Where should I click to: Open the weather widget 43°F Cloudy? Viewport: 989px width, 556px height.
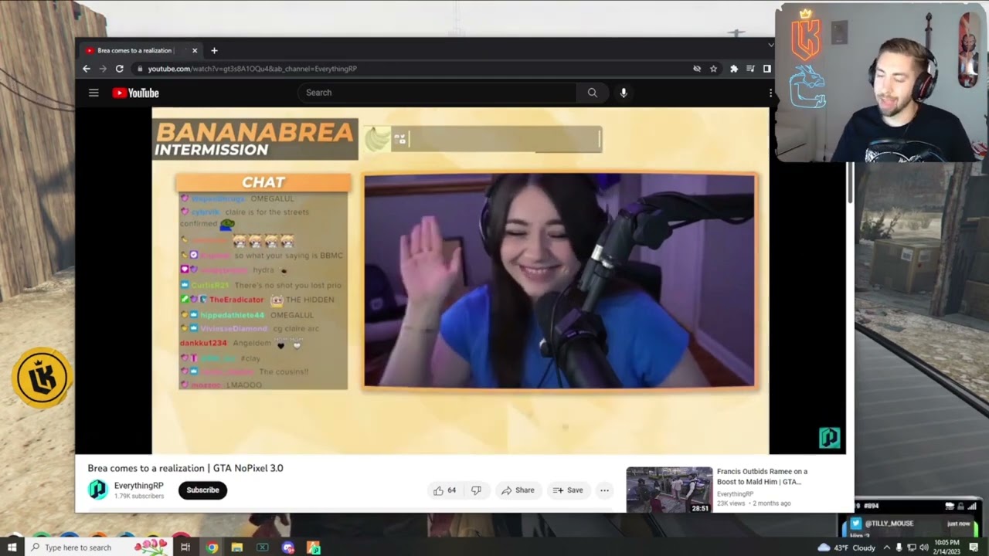tap(846, 548)
